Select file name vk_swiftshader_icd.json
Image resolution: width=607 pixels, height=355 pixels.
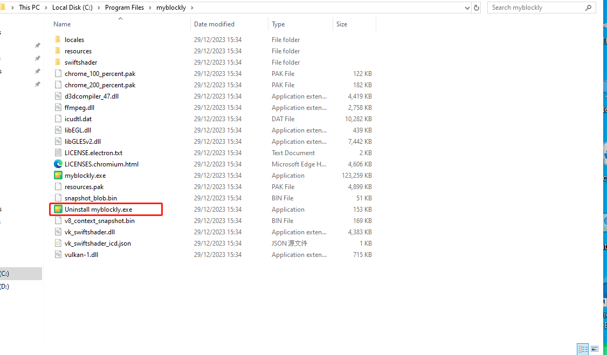[x=98, y=243]
